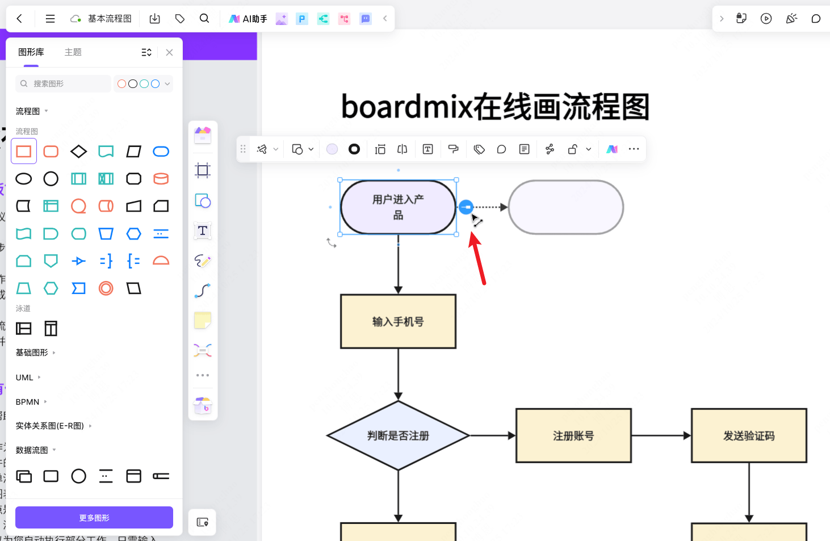Click the purple chat AI icon
The width and height of the screenshot is (830, 541).
click(x=366, y=19)
